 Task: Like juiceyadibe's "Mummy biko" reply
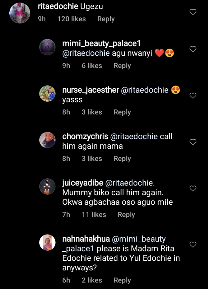(193, 188)
